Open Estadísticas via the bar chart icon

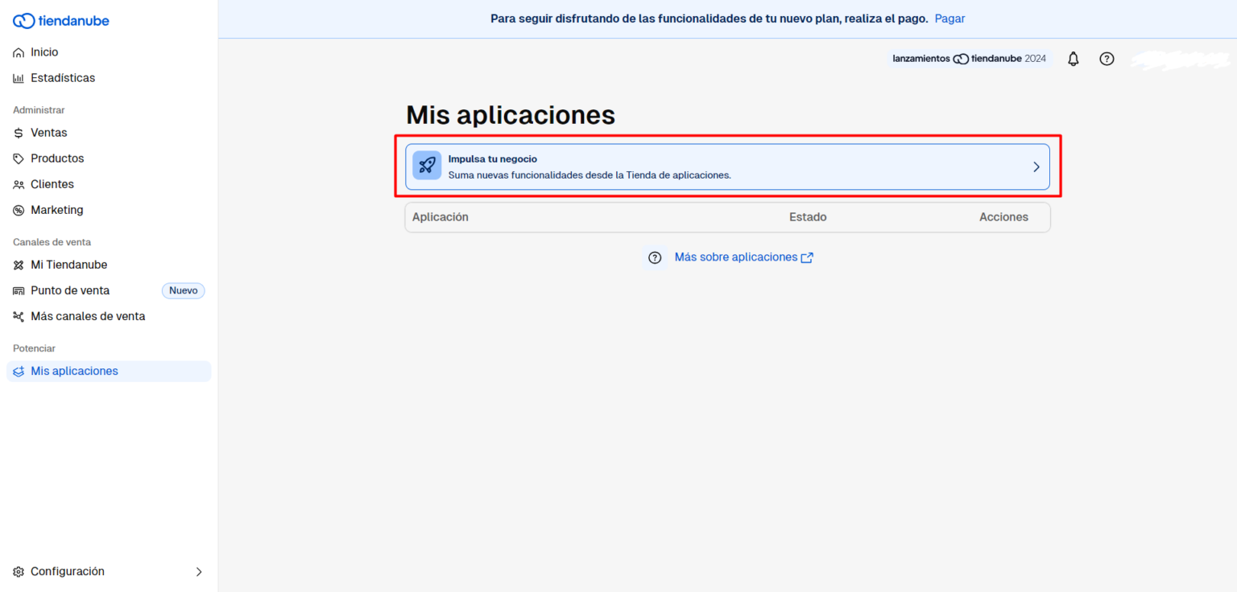[x=18, y=77]
